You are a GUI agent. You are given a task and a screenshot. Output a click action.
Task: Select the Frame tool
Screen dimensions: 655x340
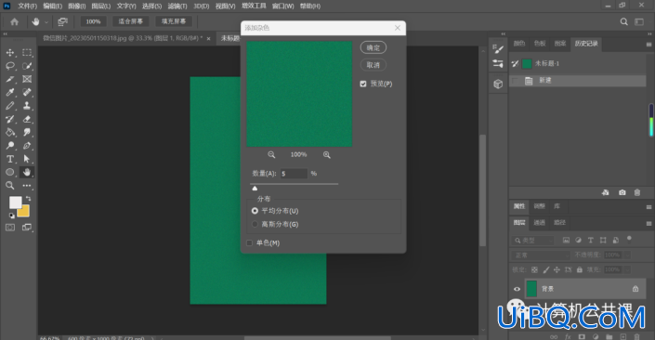(x=27, y=79)
